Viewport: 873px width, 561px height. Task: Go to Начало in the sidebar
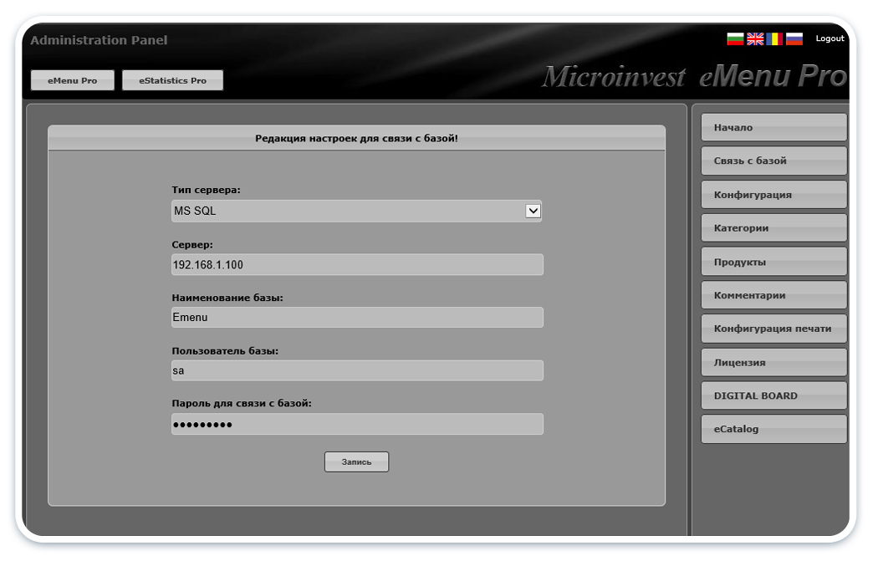[773, 128]
